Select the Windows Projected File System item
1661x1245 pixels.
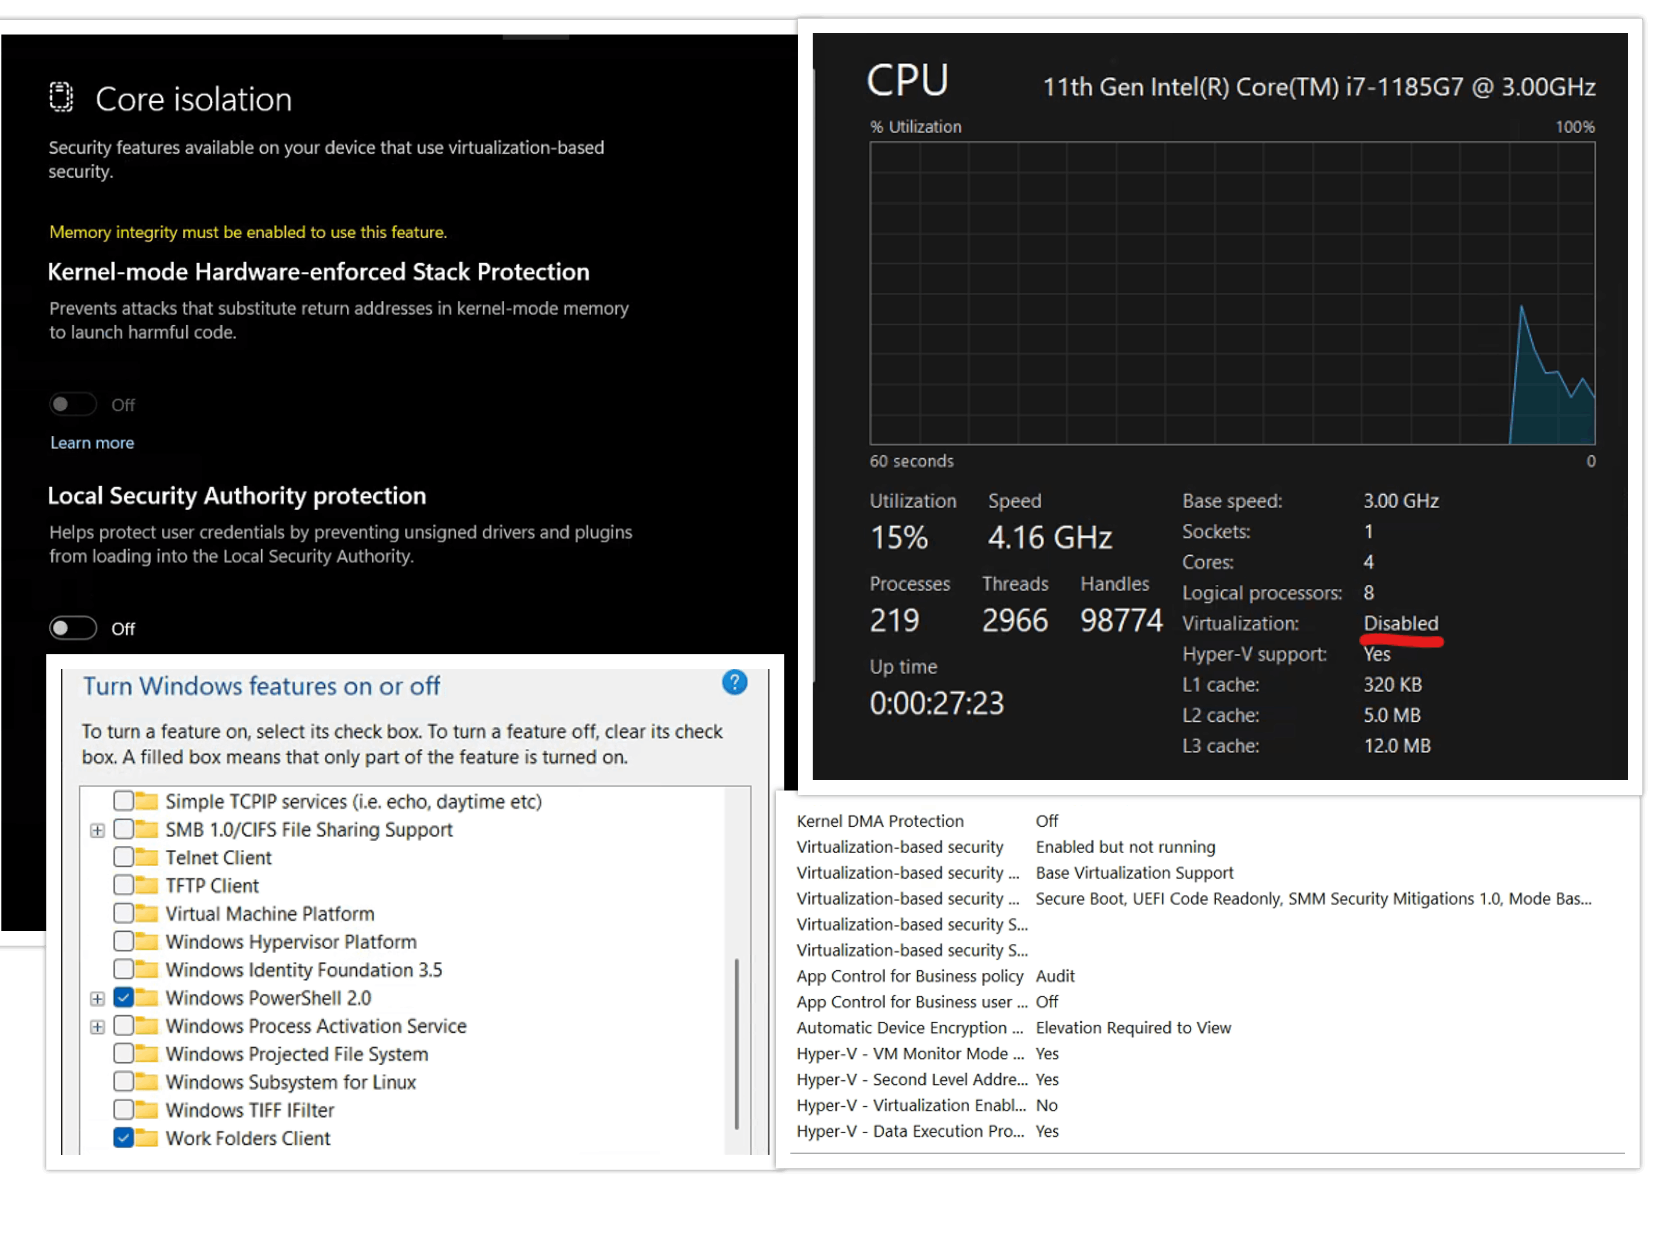(x=296, y=1054)
